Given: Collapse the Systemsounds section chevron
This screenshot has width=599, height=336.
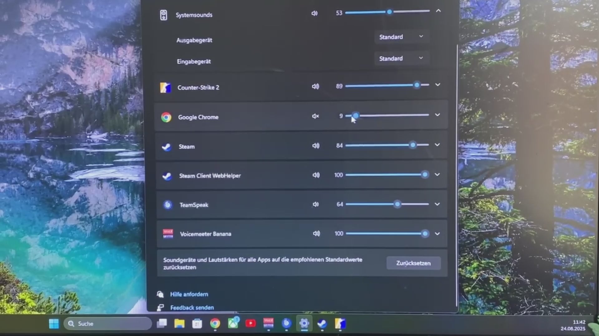Looking at the screenshot, I should 438,11.
